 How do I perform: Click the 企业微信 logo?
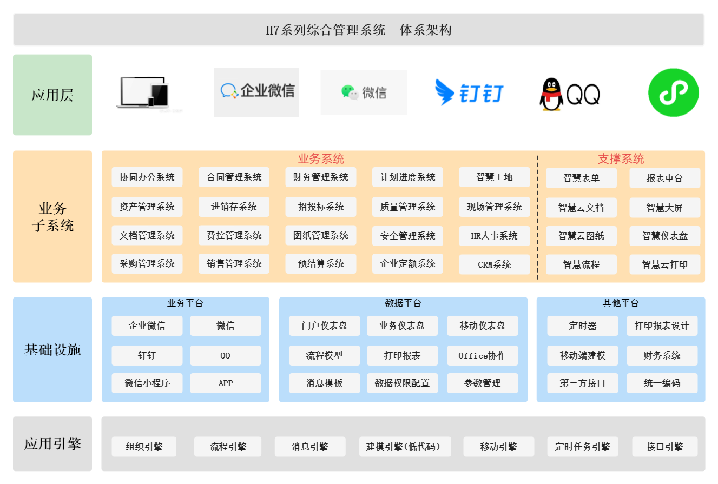(256, 92)
